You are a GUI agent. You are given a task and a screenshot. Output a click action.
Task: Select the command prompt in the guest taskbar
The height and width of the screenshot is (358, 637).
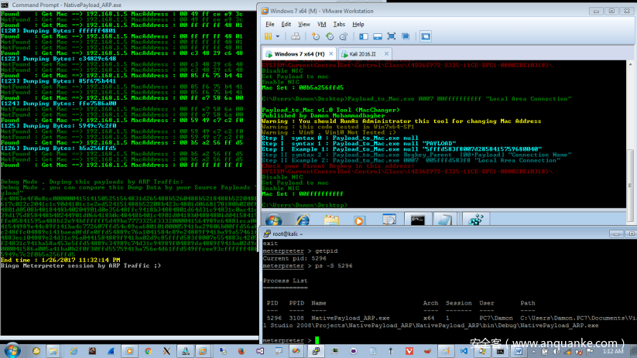pyautogui.click(x=418, y=220)
